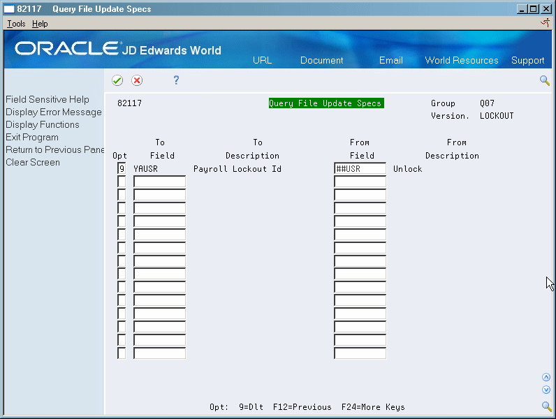Choose Clear Screen
The image size is (556, 419).
[x=33, y=162]
